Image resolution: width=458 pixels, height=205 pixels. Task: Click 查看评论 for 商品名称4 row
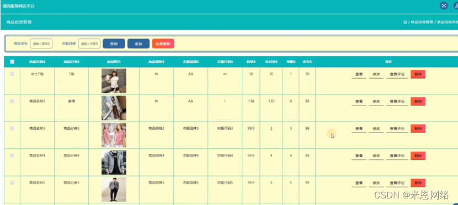tap(397, 156)
